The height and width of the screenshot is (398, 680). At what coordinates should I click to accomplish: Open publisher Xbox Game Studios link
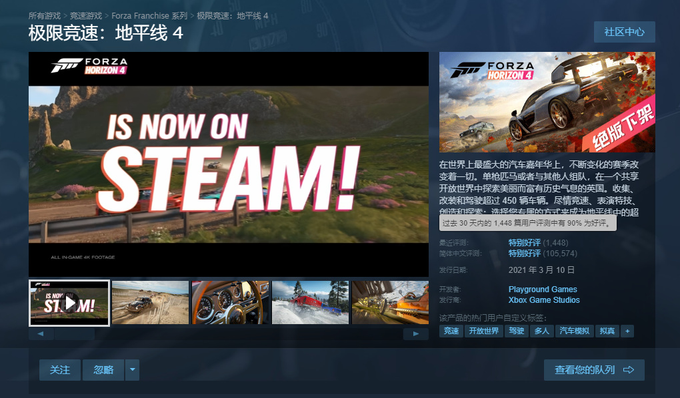tap(544, 300)
